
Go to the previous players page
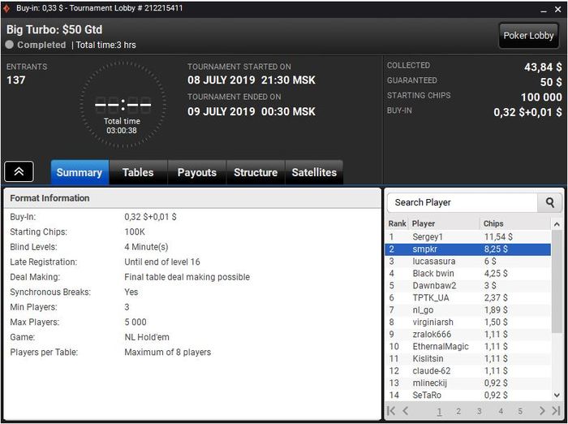406,411
